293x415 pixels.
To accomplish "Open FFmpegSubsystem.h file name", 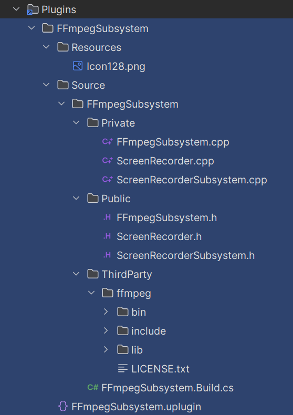I will 166,218.
